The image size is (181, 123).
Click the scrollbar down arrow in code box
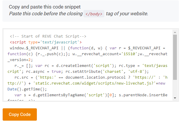click(175, 98)
